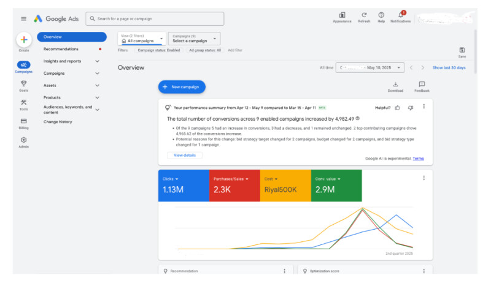The image size is (491, 294).
Task: Click the Download icon
Action: tap(395, 85)
